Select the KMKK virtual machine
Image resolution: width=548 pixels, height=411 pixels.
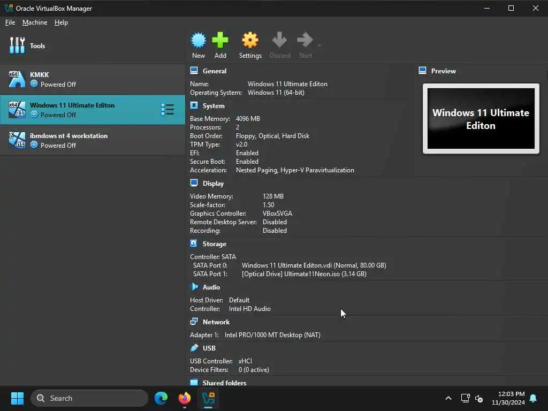(x=93, y=79)
